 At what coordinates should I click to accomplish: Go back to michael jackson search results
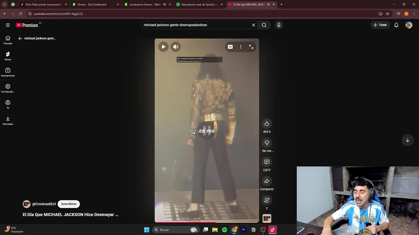point(20,38)
